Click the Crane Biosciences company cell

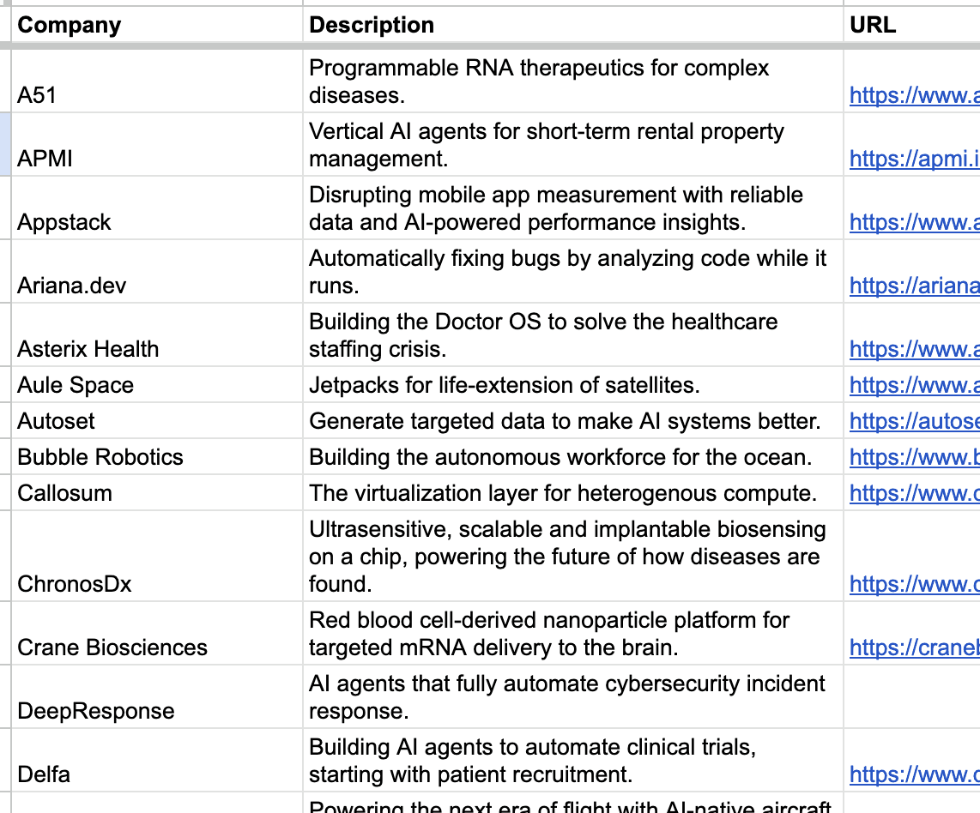(157, 634)
